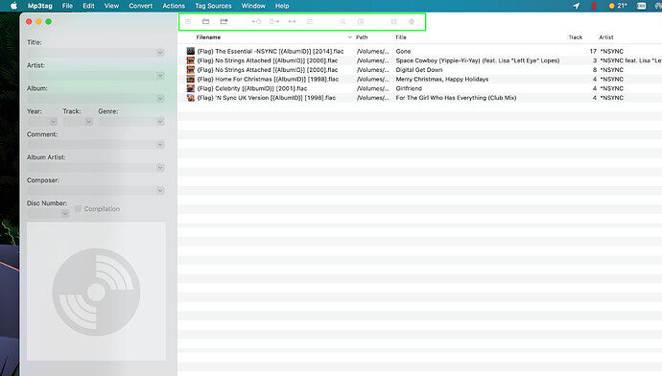Image resolution: width=662 pixels, height=376 pixels.
Task: Open the View menu
Action: coord(111,6)
